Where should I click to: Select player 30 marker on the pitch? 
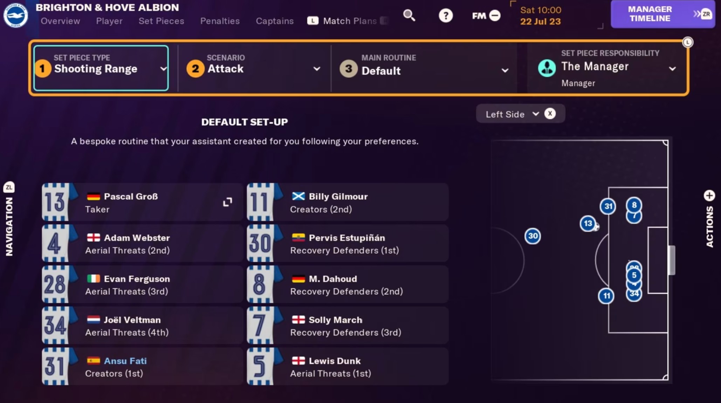point(533,236)
